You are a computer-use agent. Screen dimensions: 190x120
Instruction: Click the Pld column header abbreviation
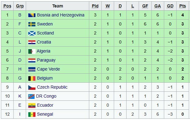pos(95,6)
